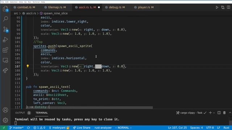
Task: Open the File menu
Action: 3,2
